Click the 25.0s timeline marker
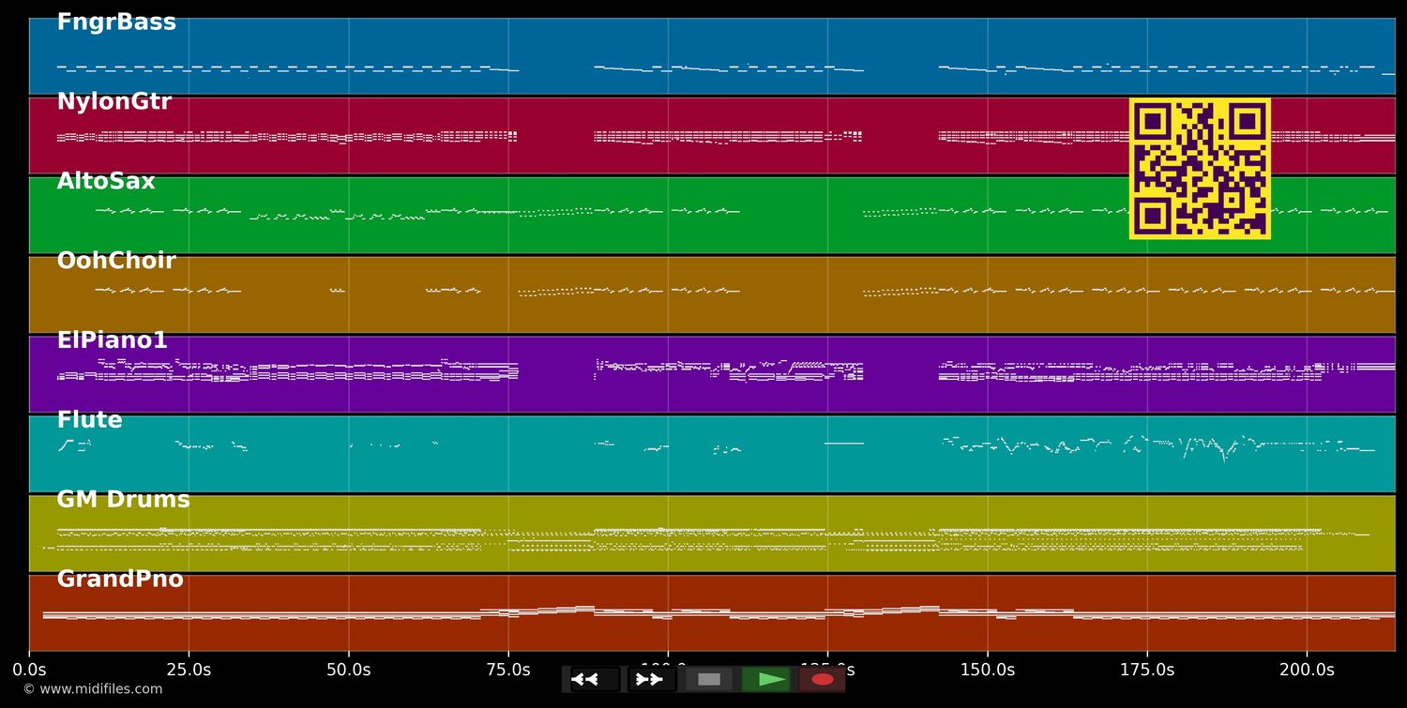 tap(189, 670)
